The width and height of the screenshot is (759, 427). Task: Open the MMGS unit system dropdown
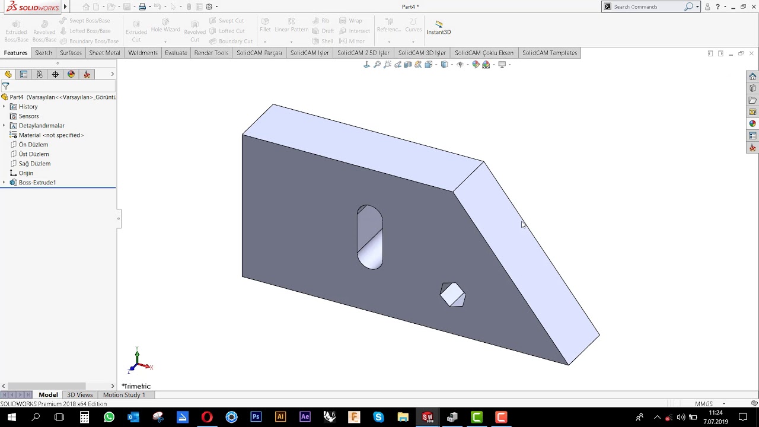pyautogui.click(x=724, y=404)
